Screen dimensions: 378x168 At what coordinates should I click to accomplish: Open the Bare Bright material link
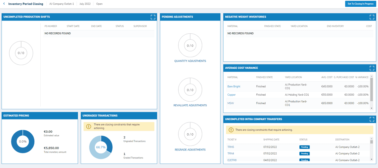(x=234, y=86)
